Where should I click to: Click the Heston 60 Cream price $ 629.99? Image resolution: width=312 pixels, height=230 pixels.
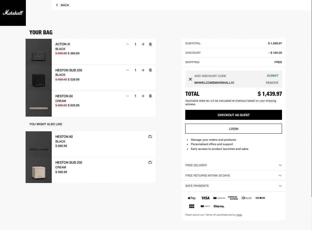click(x=74, y=105)
